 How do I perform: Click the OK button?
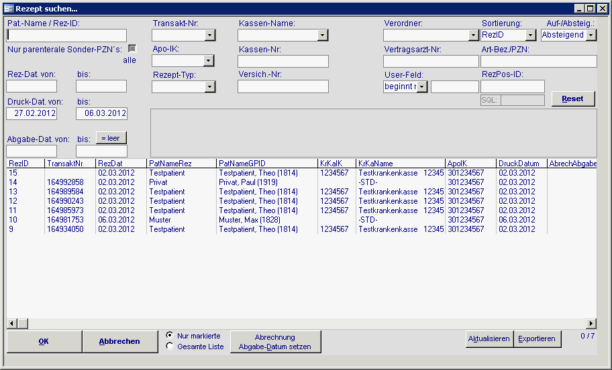(x=44, y=341)
